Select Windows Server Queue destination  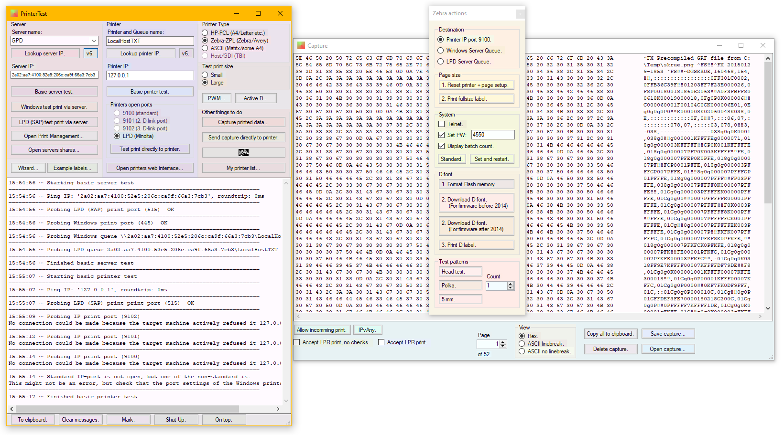[x=441, y=51]
